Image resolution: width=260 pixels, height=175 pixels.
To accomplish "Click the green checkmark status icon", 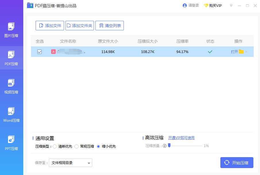I will [210, 52].
